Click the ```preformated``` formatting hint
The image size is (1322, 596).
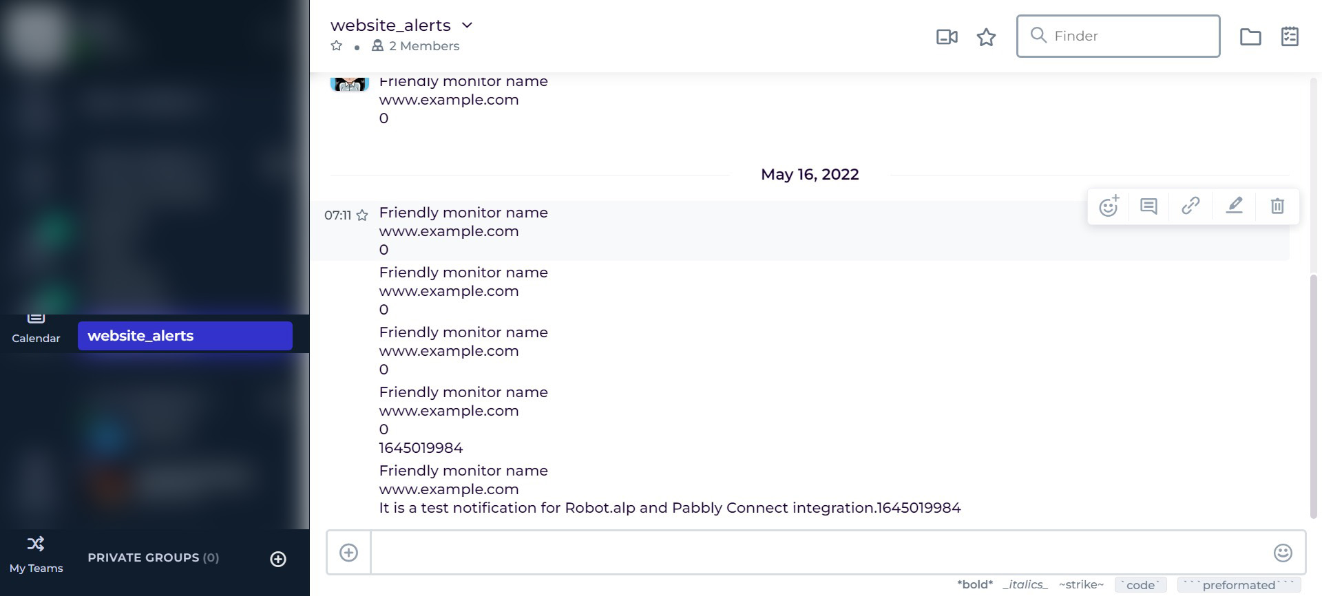[1239, 585]
